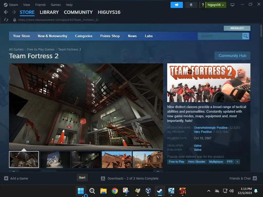The width and height of the screenshot is (263, 197).
Task: Open New & Noteworthy dropdown menu
Action: (x=52, y=36)
